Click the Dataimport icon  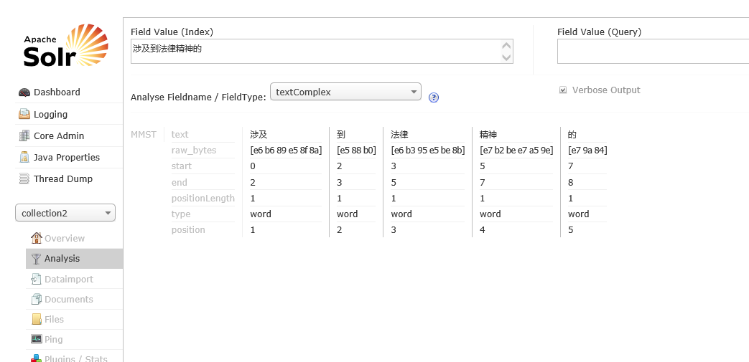click(37, 279)
